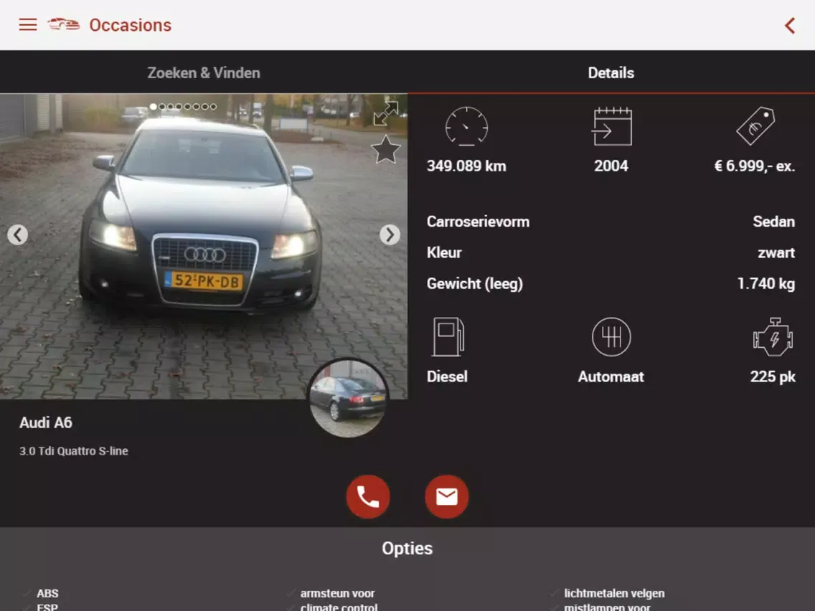Click the lichtmetalen velgen option
This screenshot has width=815, height=611.
click(614, 593)
